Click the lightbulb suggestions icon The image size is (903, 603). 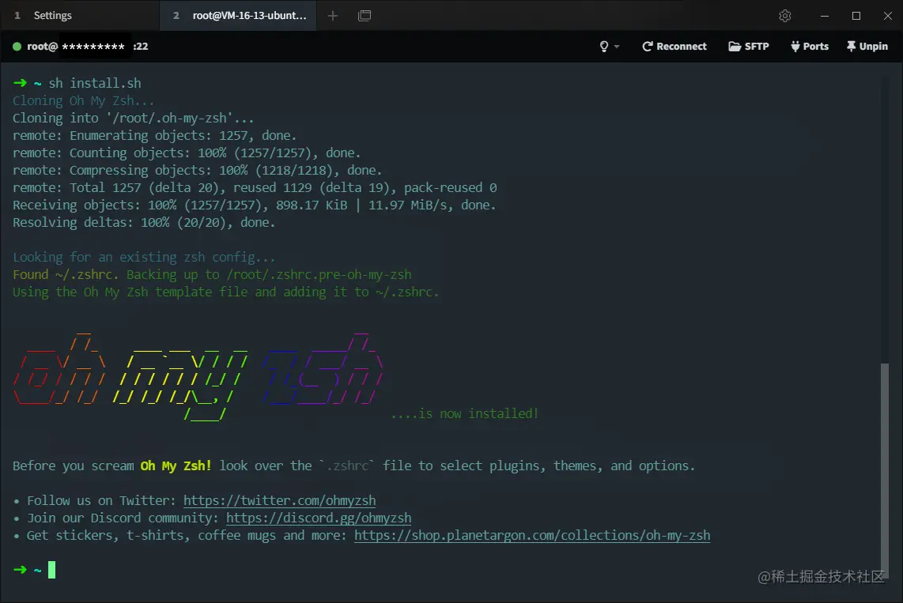(x=603, y=46)
